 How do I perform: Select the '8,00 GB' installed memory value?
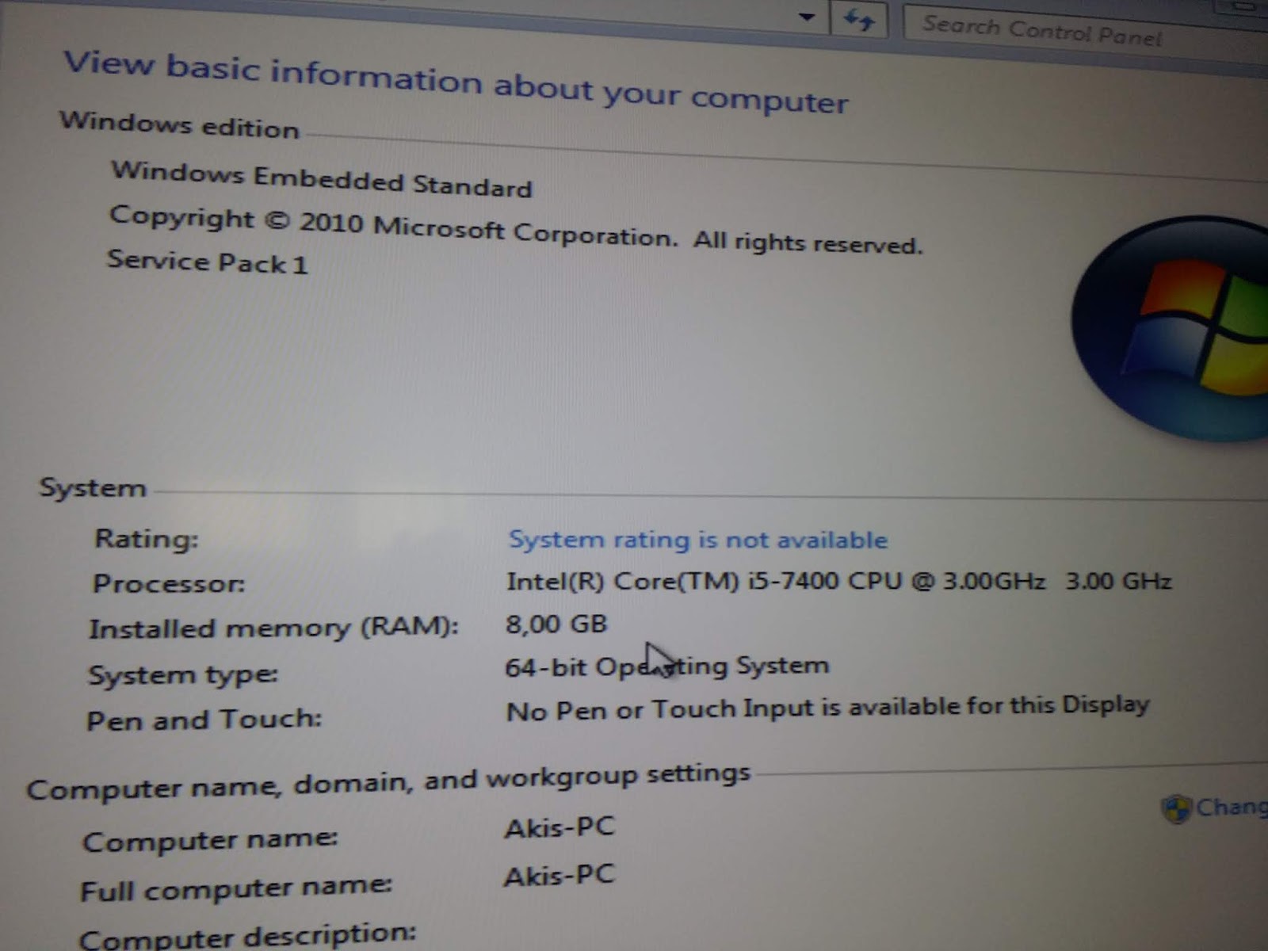[x=556, y=624]
